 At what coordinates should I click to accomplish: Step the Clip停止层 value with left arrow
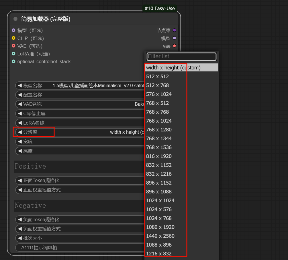tap(19, 113)
